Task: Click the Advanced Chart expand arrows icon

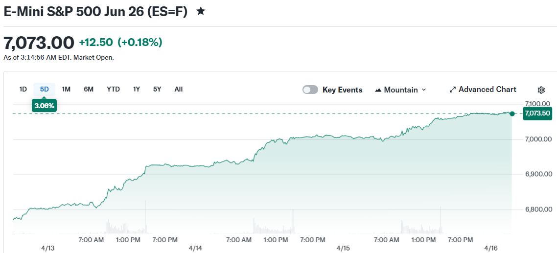Action: tap(453, 90)
